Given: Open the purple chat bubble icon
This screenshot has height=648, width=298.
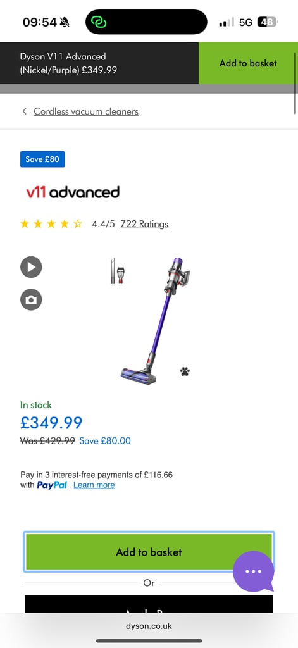Looking at the screenshot, I should (253, 571).
